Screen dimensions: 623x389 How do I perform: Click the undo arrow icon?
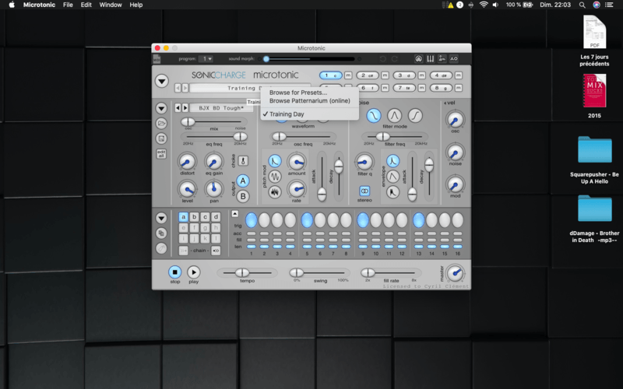pos(382,59)
